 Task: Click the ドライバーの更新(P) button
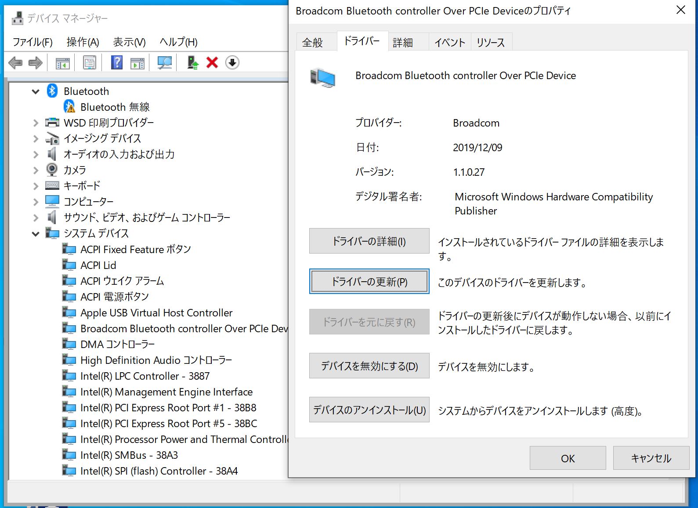(x=369, y=281)
